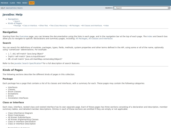Click the magnifier icon in search box
Screen dimensions: 171x128
coord(114,8)
